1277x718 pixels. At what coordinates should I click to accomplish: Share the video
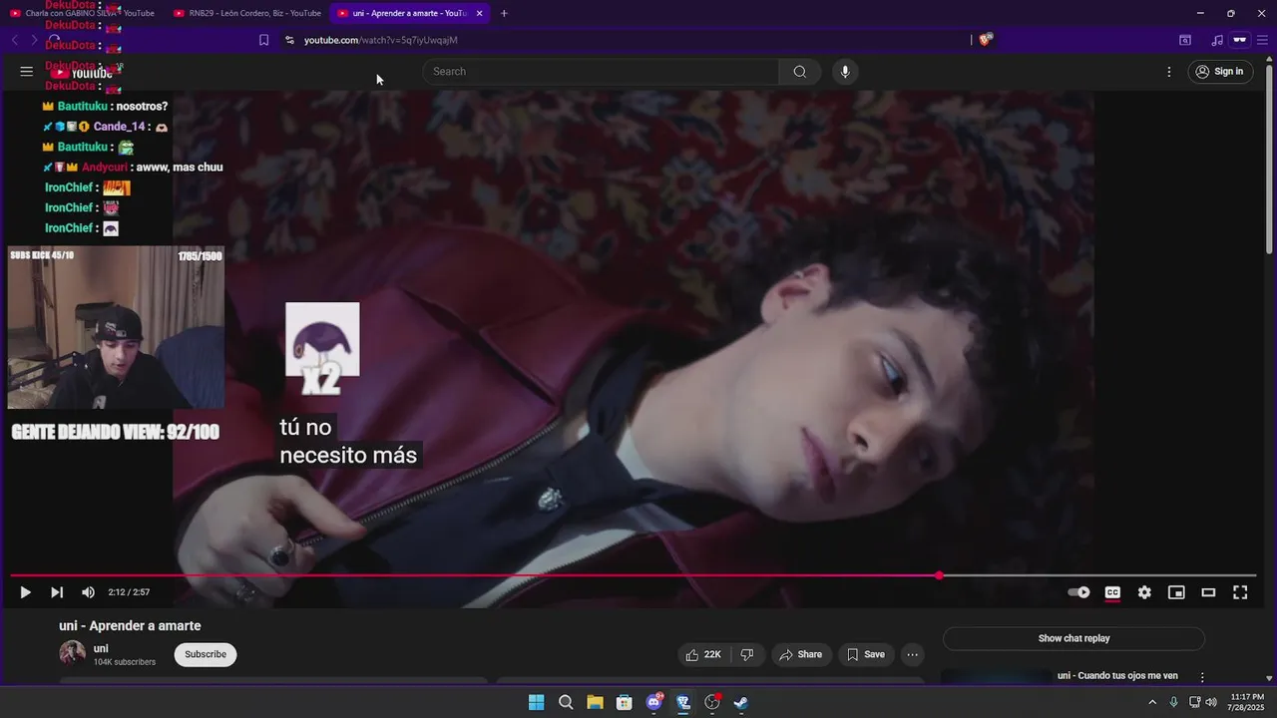point(801,655)
